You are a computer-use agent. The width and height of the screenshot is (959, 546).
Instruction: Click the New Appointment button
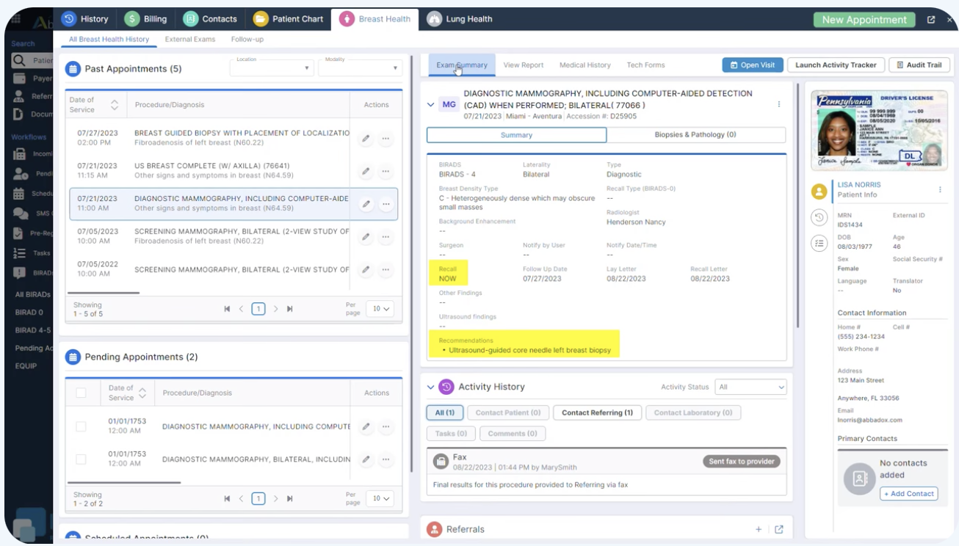[x=864, y=20]
